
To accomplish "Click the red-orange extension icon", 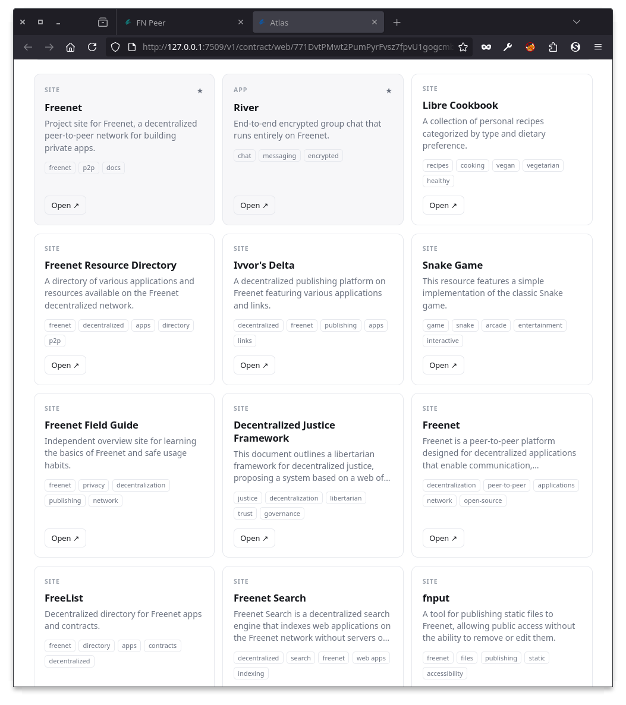I will pos(530,47).
